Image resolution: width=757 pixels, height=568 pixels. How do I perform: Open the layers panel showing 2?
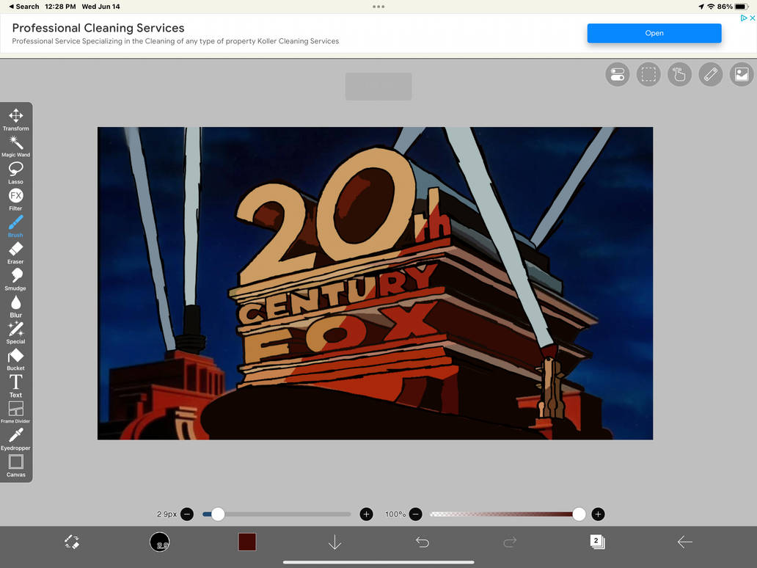[597, 542]
